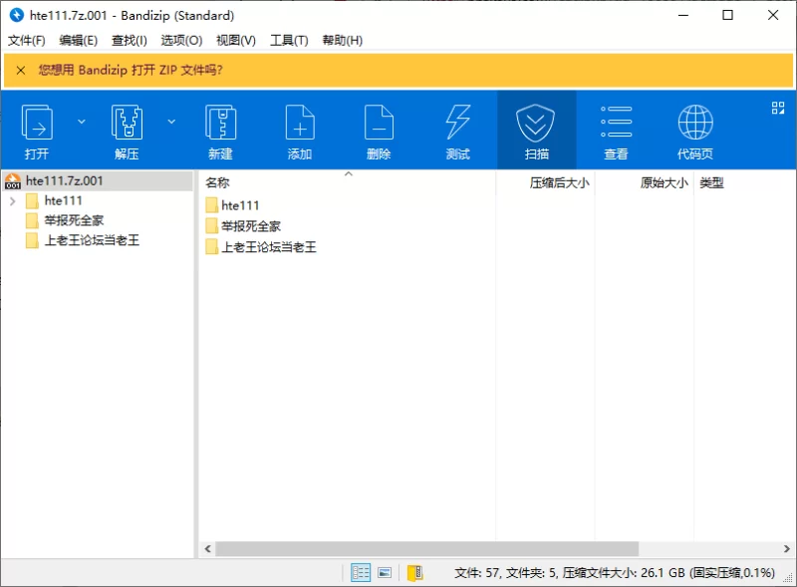Click the 新建 (New archive) toolbar icon
This screenshot has width=797, height=587.
pos(220,122)
